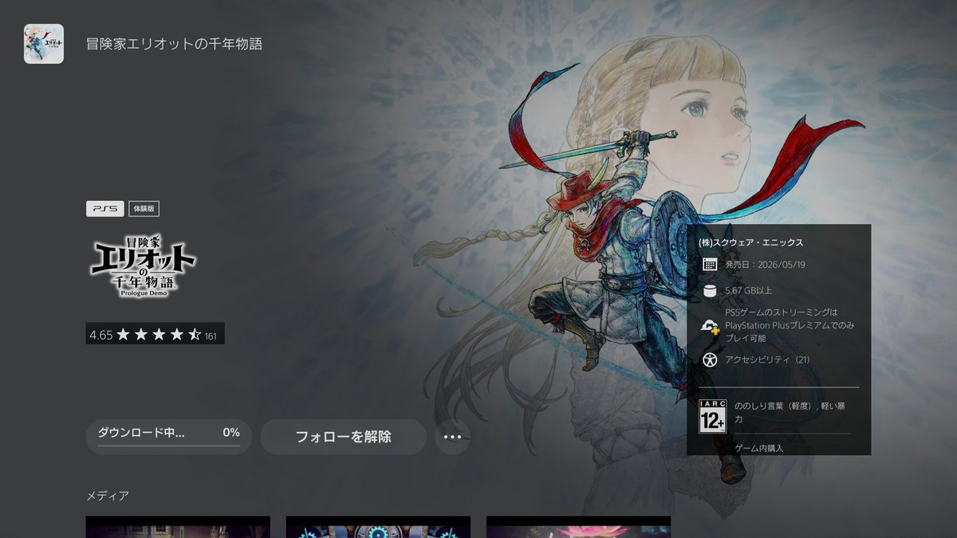
Task: Click the storage size disk icon
Action: pyautogui.click(x=710, y=290)
